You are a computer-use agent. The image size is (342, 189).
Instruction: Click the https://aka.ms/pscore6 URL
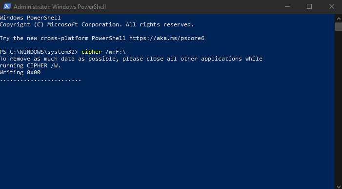click(x=167, y=38)
